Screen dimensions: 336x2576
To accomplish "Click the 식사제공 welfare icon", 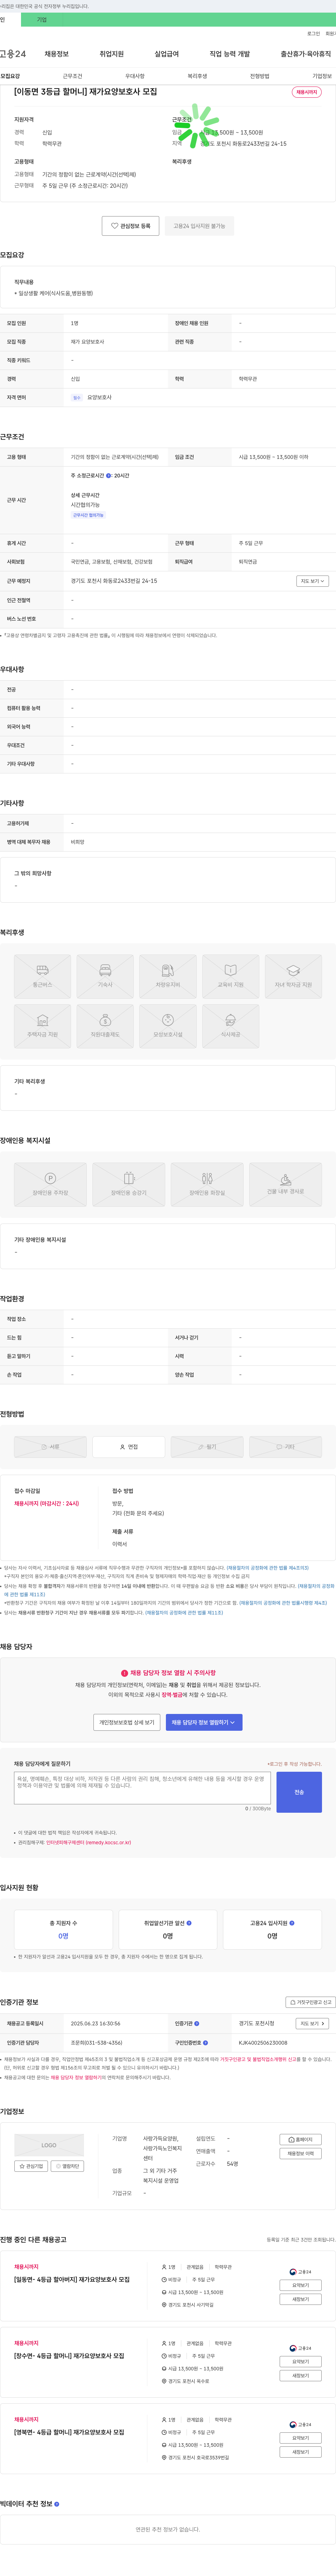I will pos(231,1027).
